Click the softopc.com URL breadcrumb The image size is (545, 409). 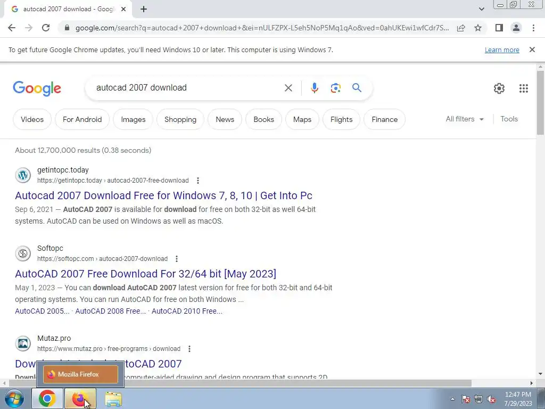(103, 259)
